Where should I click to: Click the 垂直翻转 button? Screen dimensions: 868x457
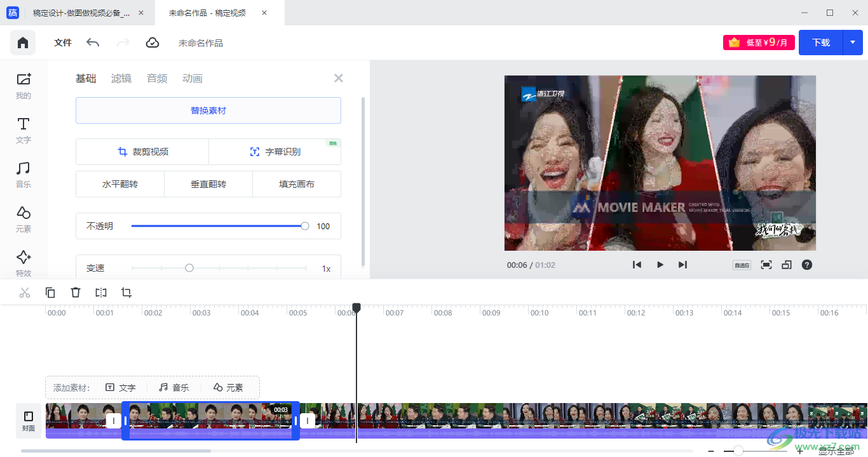[208, 184]
